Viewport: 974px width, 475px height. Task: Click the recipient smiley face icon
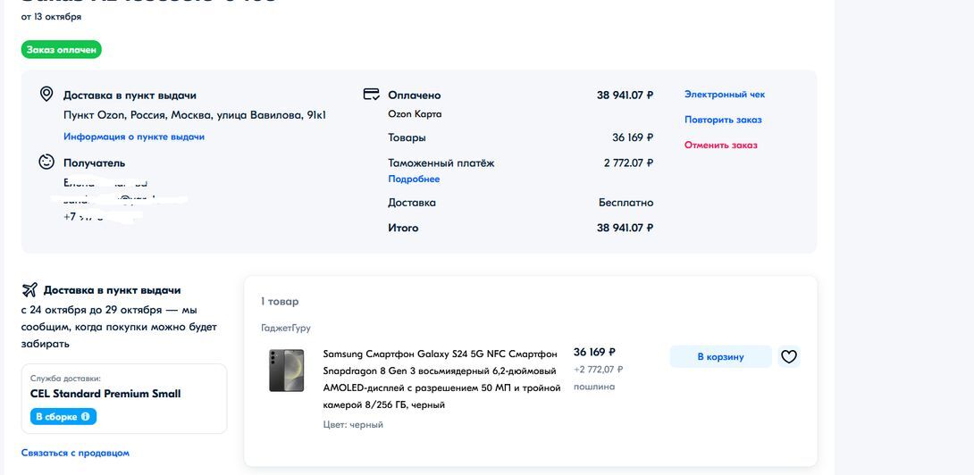46,162
